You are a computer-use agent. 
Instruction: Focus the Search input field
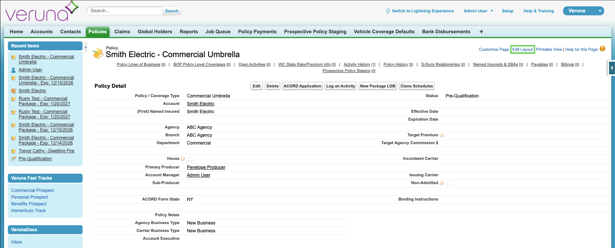(125, 11)
